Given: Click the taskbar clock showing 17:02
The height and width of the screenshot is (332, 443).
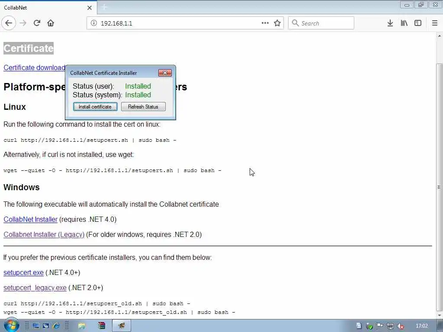Looking at the screenshot, I should click(422, 326).
